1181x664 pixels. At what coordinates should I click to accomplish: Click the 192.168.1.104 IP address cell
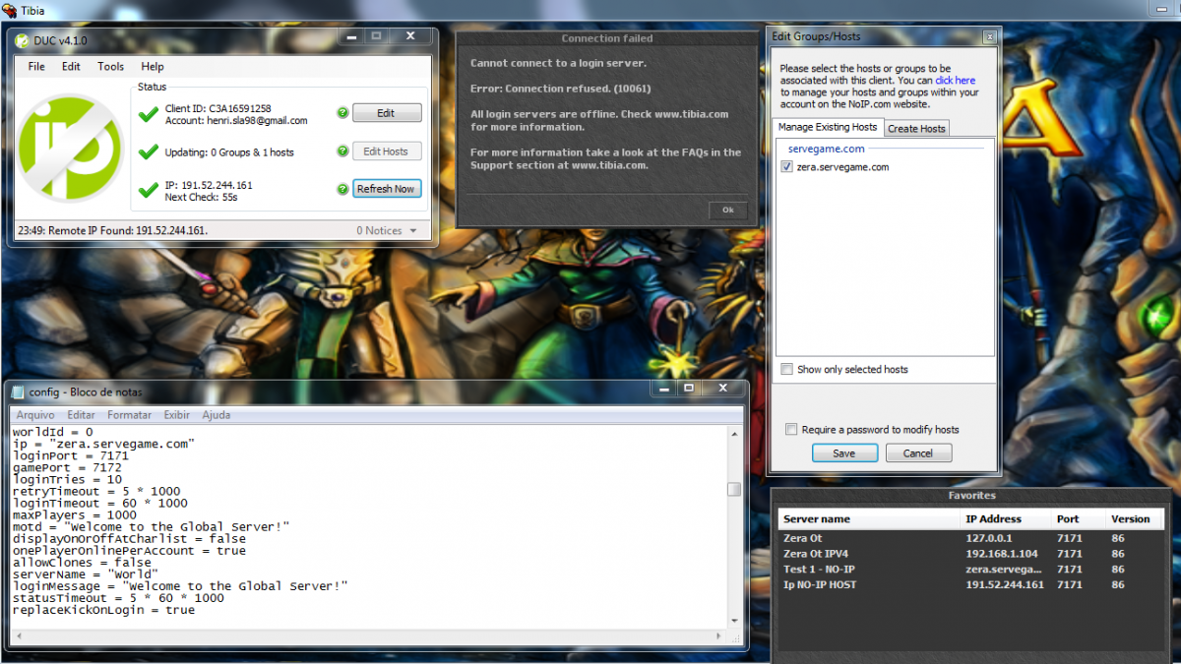tap(1000, 554)
